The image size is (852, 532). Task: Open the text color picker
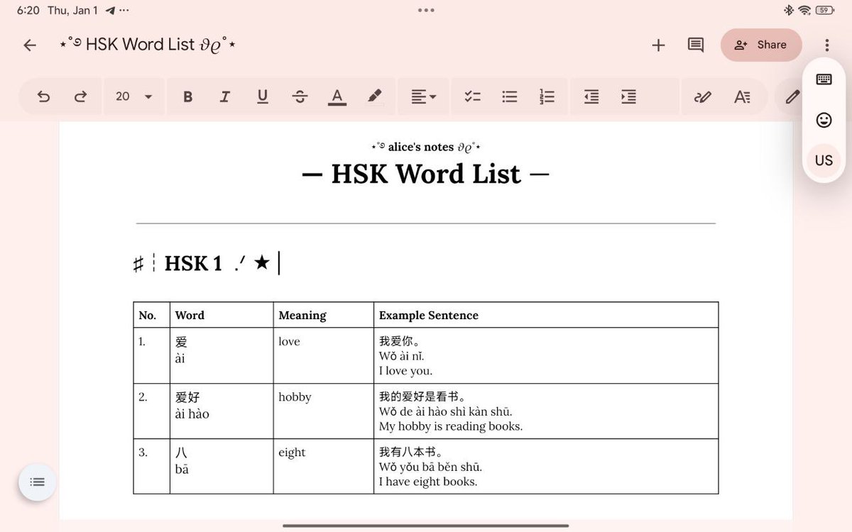pos(337,96)
